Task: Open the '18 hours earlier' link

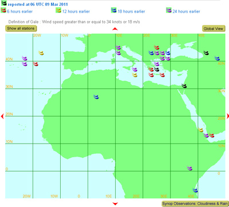Action: click(131, 11)
